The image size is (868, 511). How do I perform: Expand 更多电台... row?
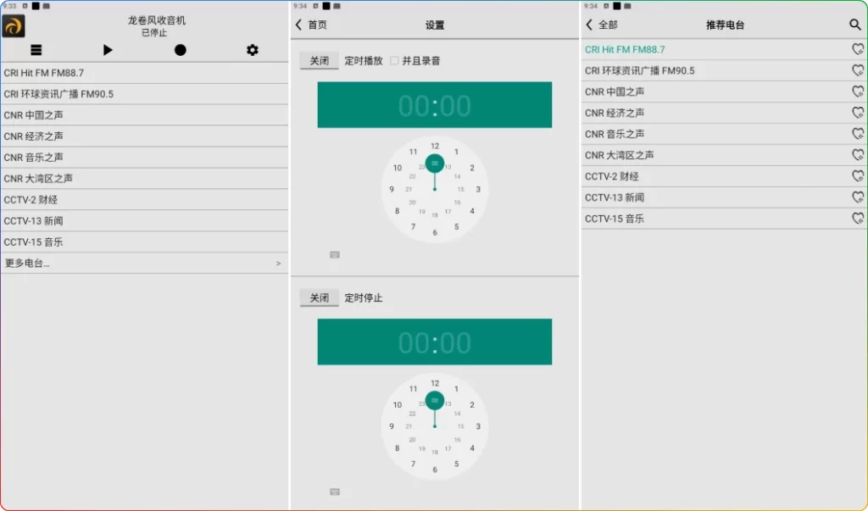point(144,263)
